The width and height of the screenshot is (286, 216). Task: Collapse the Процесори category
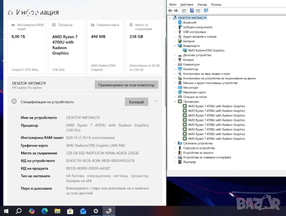(x=175, y=102)
